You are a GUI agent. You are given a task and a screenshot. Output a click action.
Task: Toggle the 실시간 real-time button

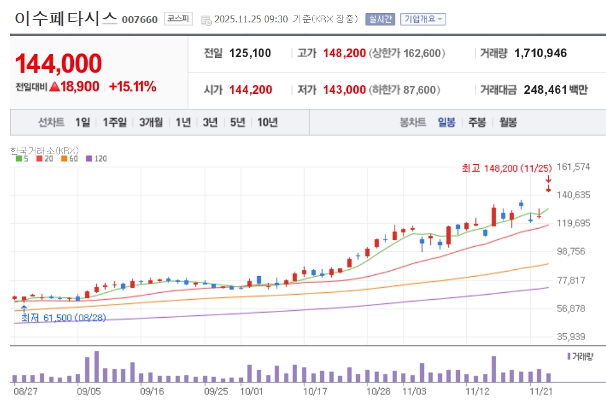click(380, 19)
